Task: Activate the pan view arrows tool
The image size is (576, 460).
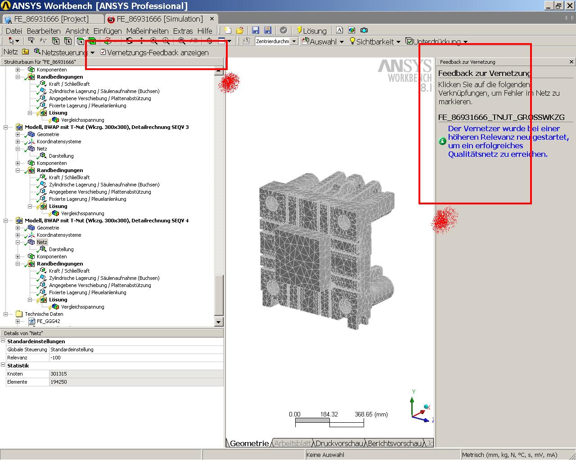Action: click(142, 41)
